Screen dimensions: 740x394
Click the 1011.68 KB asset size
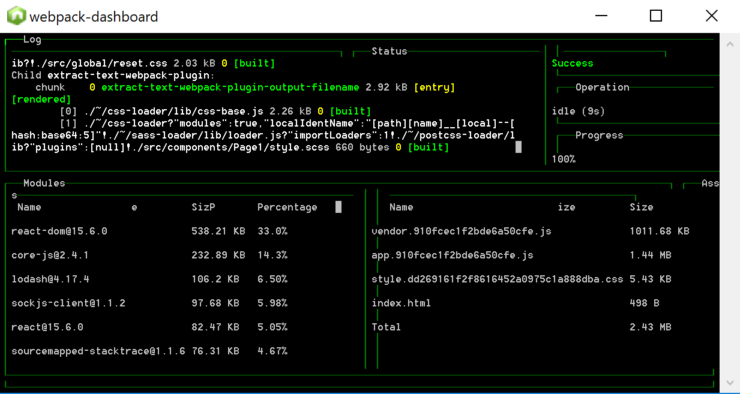pyautogui.click(x=660, y=231)
